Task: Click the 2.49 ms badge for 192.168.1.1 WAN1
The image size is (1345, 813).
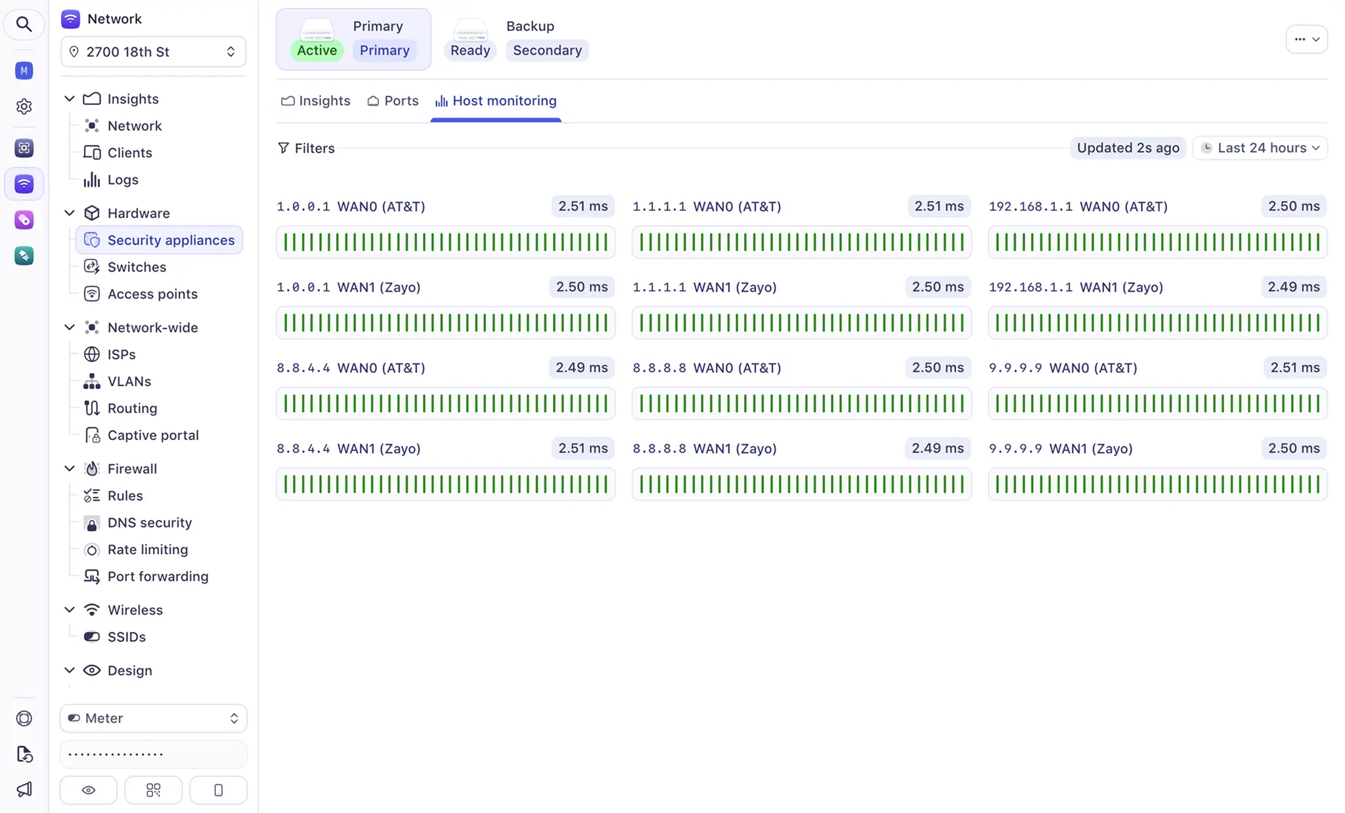Action: pyautogui.click(x=1293, y=287)
